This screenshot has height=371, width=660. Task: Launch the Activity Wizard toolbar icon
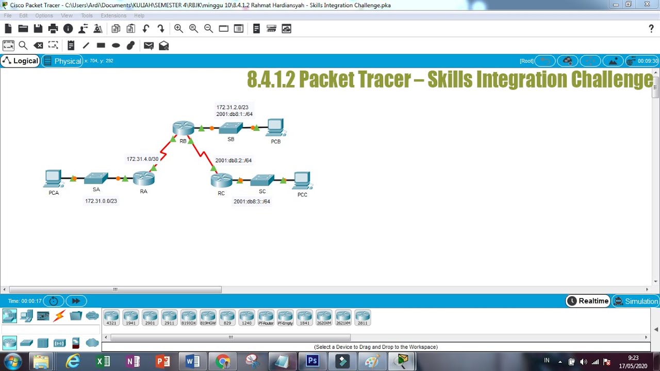(83, 29)
